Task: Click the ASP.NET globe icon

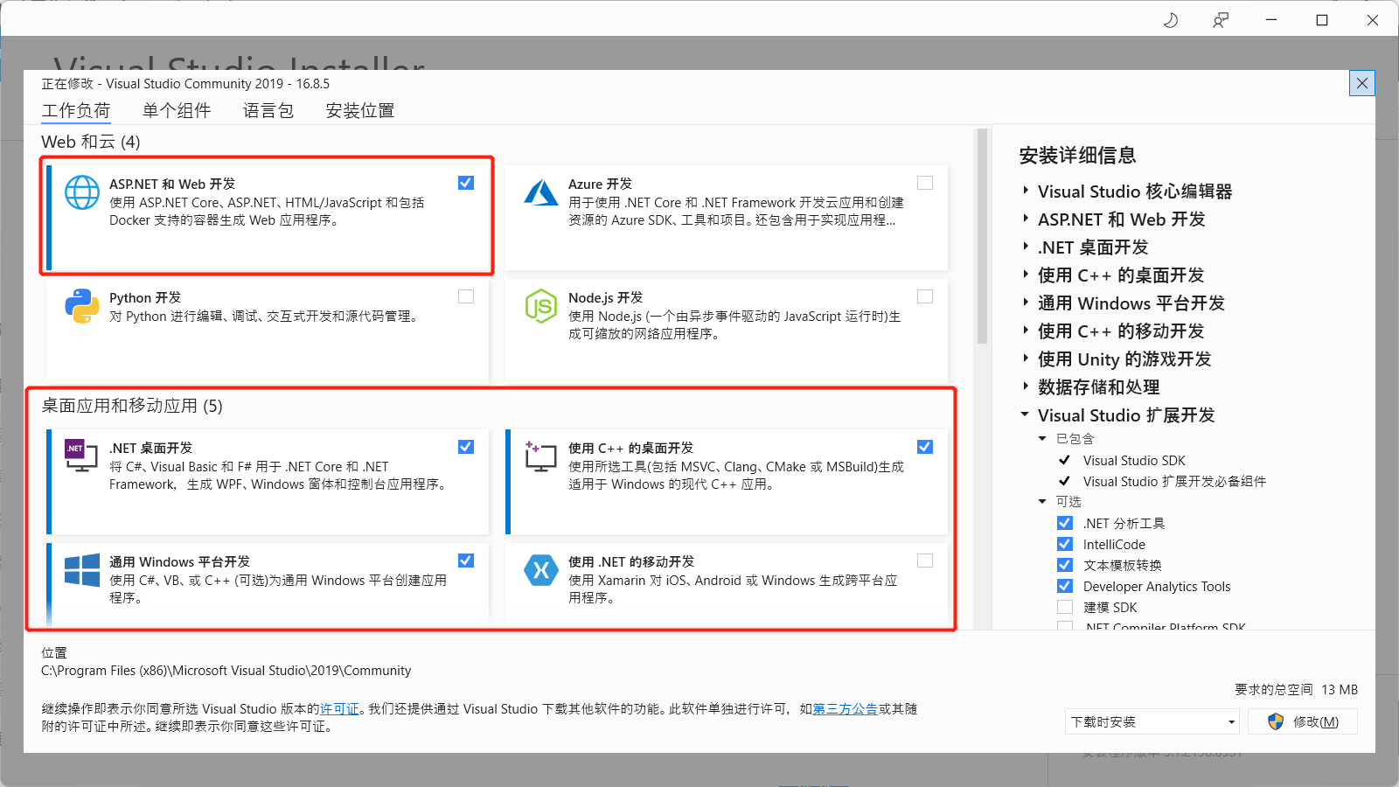Action: click(x=82, y=192)
